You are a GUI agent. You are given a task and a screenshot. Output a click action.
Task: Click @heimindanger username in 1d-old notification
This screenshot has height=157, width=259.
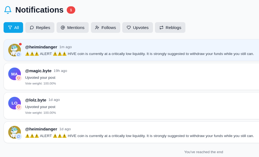(41, 129)
